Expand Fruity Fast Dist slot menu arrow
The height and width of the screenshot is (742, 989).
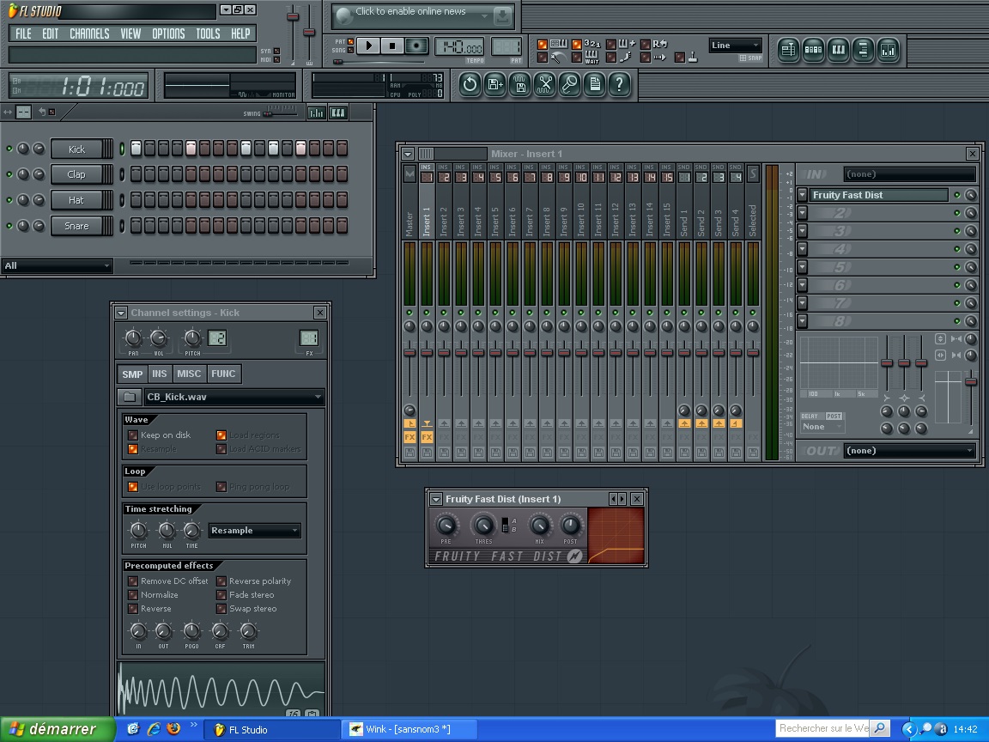coord(803,195)
